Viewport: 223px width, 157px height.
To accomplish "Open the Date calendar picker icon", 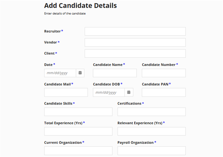I will (x=80, y=73).
